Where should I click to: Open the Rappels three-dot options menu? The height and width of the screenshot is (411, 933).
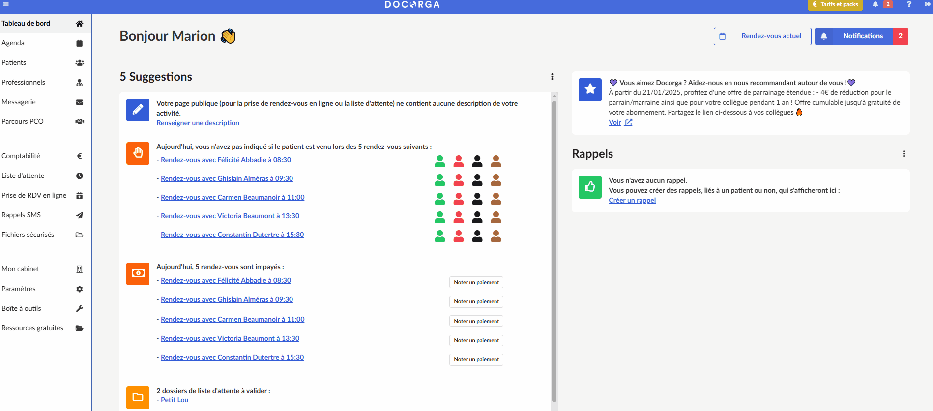(x=904, y=154)
